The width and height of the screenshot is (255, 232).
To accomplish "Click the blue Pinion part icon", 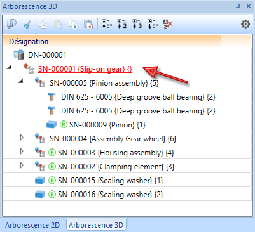I will pyautogui.click(x=52, y=125).
